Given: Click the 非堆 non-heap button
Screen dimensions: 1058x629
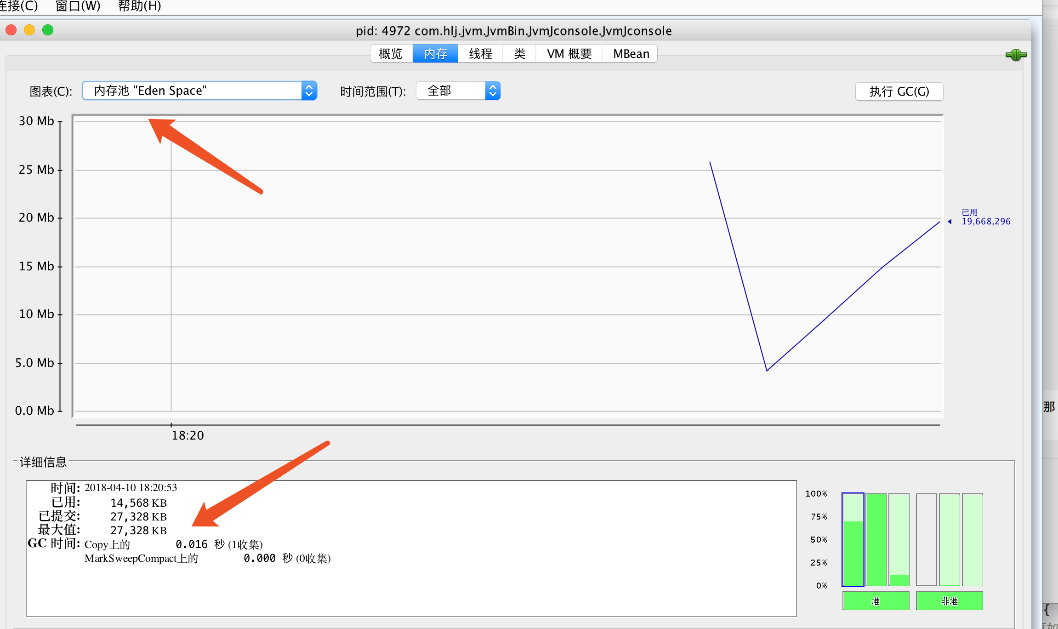Looking at the screenshot, I should coord(949,601).
